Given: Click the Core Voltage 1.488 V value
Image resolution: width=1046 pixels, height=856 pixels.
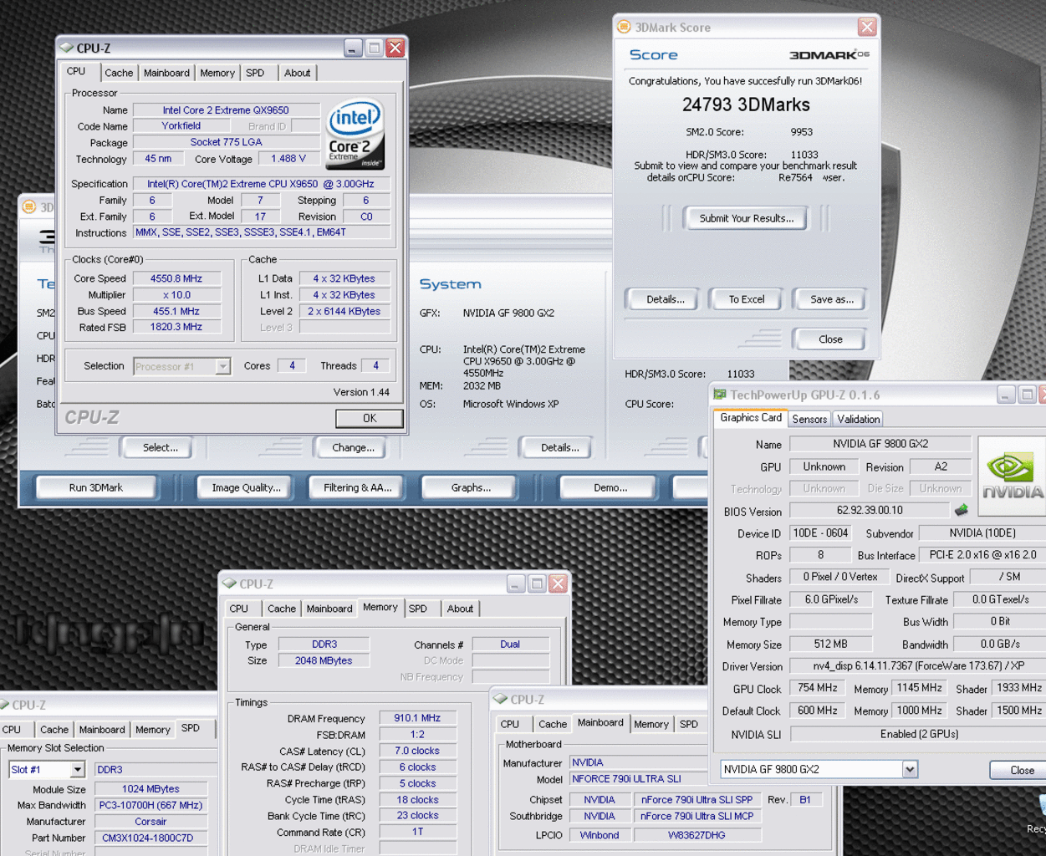Looking at the screenshot, I should (288, 158).
